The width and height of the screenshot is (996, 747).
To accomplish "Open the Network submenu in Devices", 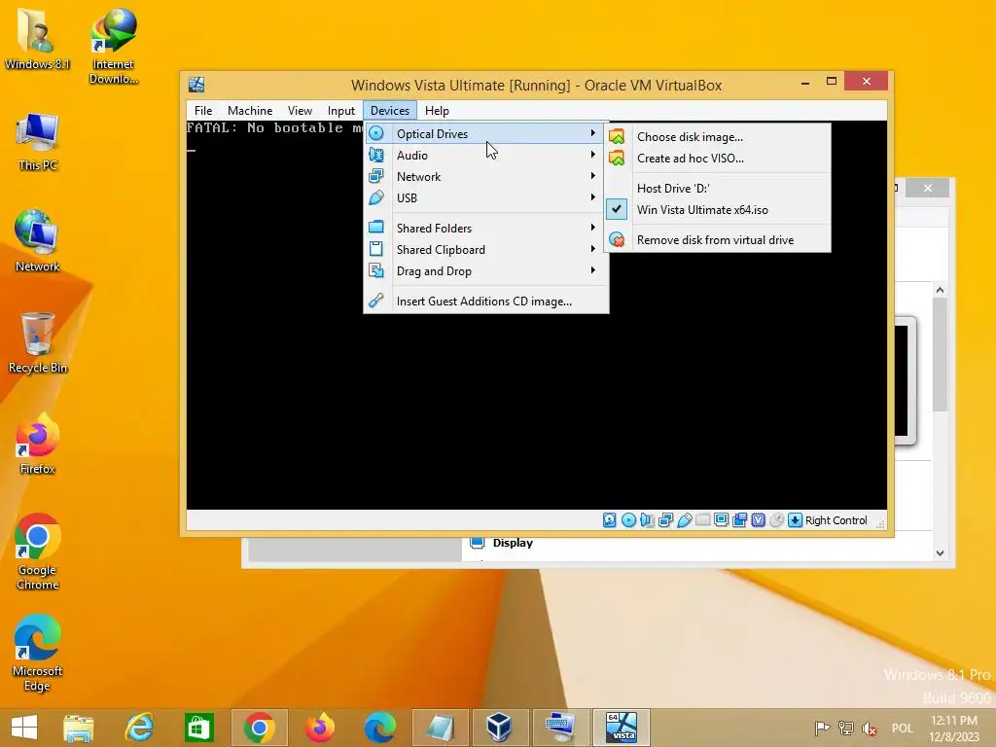I will tap(486, 177).
